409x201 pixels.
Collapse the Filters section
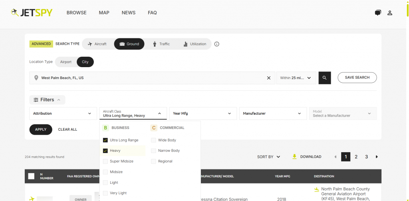coord(47,100)
